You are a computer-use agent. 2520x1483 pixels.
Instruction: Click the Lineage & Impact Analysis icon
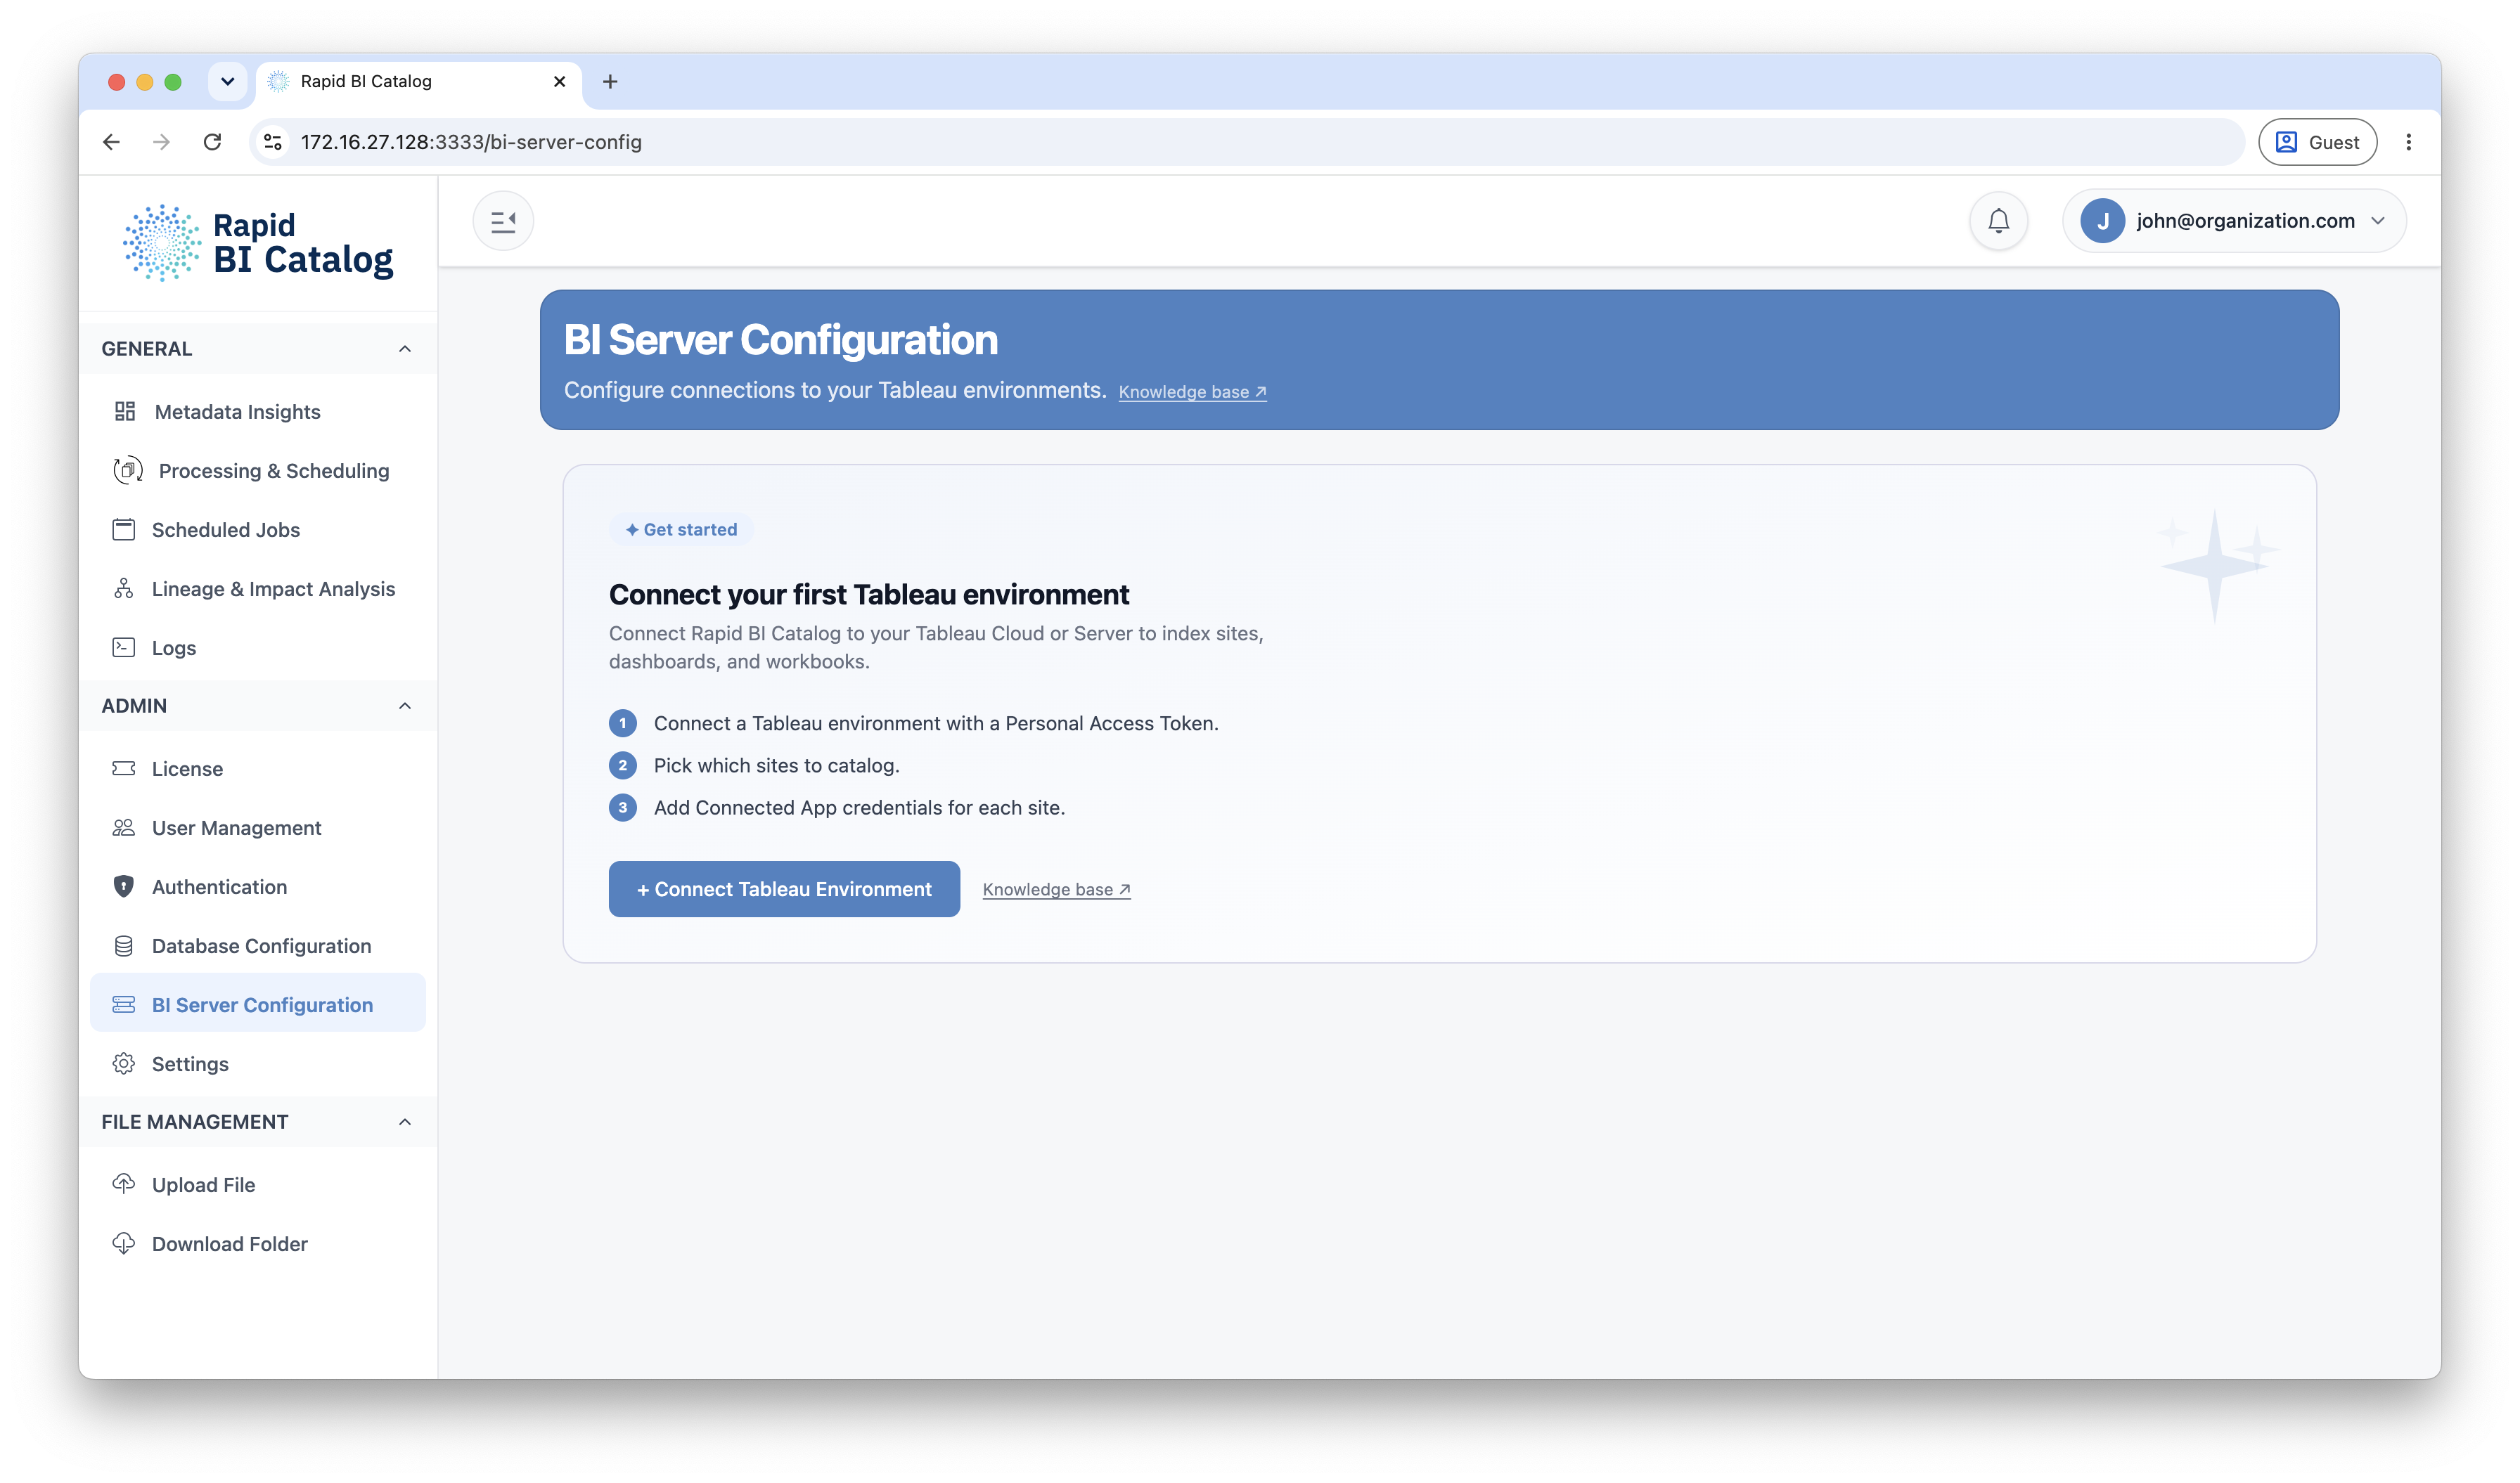(x=124, y=588)
